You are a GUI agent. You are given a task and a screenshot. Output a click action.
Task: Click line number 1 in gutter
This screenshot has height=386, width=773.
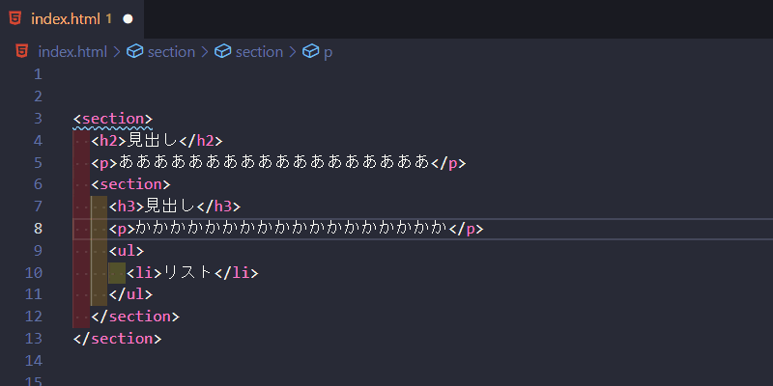pyautogui.click(x=38, y=74)
